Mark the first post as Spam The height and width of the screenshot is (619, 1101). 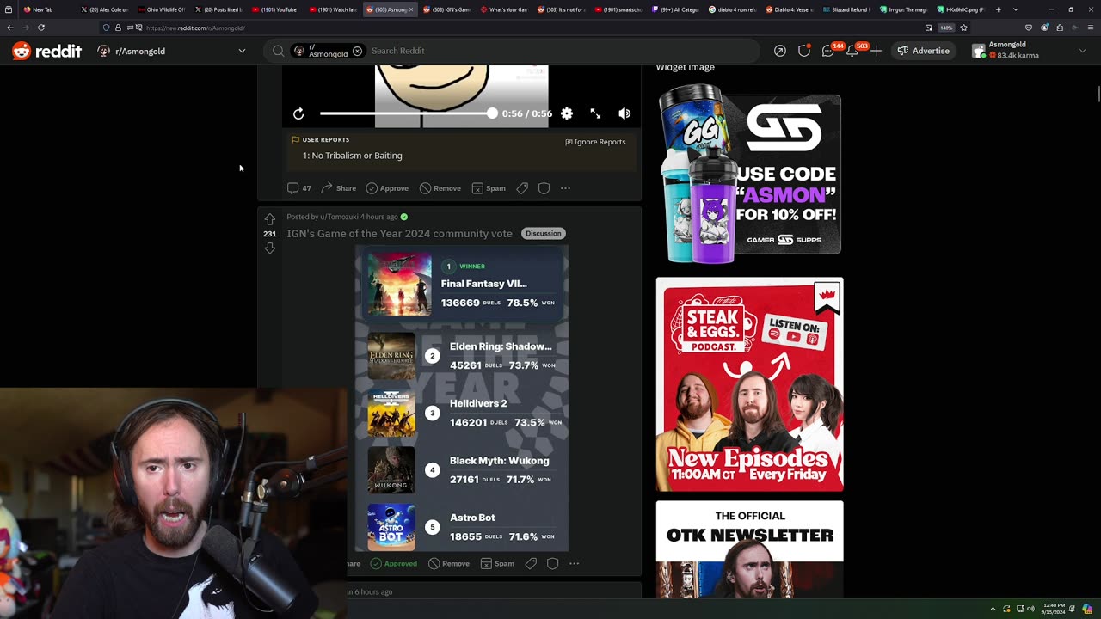489,188
